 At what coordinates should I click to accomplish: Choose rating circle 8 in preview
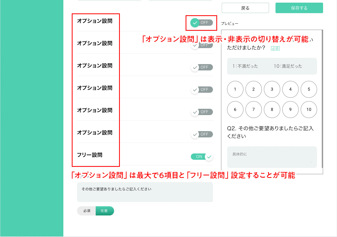tap(272, 110)
